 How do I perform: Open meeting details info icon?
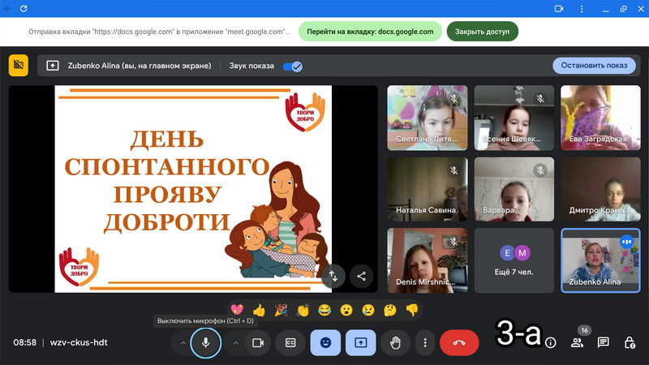[x=551, y=343]
